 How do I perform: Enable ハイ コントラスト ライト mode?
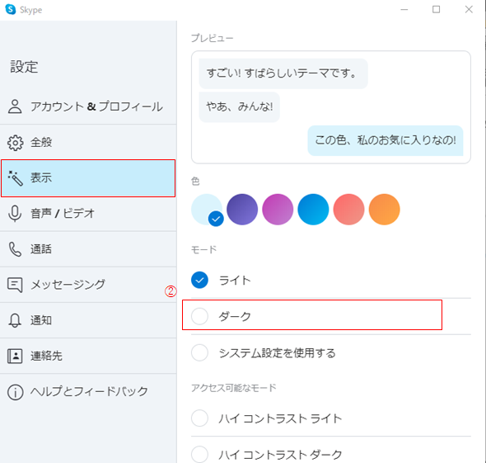click(x=199, y=418)
